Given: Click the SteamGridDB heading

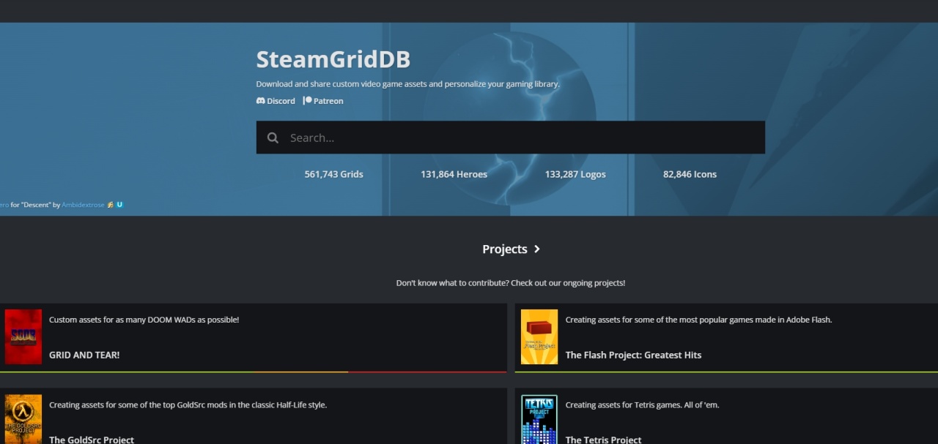Looking at the screenshot, I should (333, 59).
